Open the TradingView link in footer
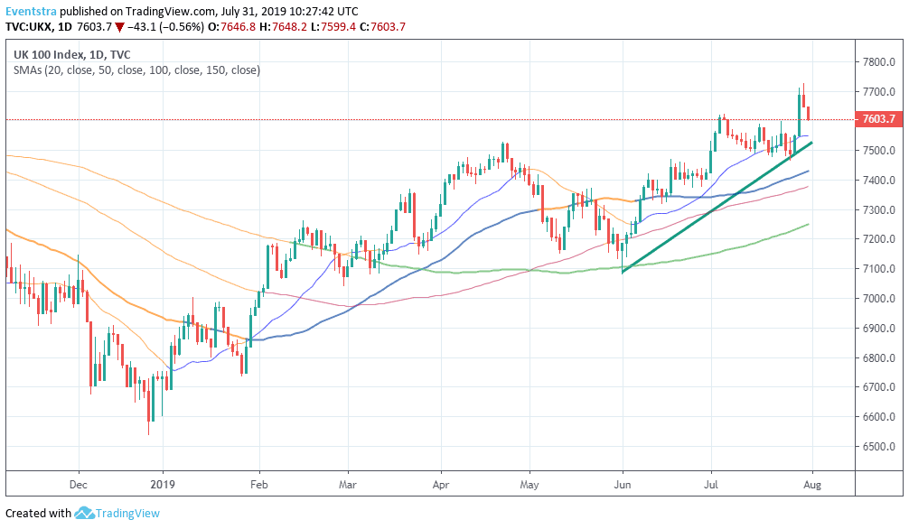The height and width of the screenshot is (529, 909). 127,513
